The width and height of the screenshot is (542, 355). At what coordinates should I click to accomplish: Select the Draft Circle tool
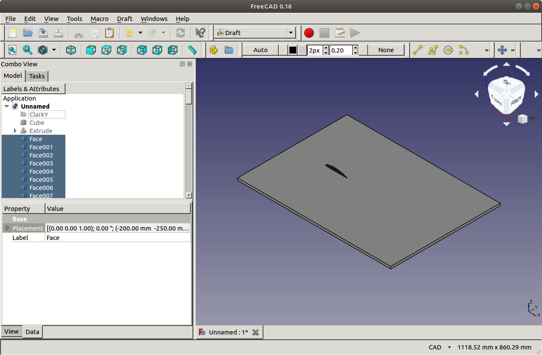(448, 50)
